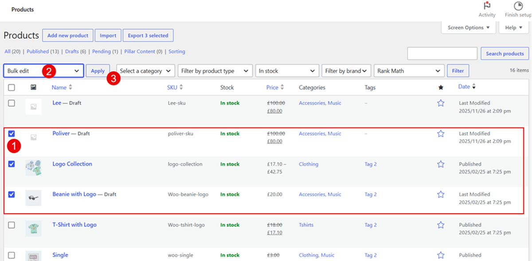Open the Poliver product link
Image resolution: width=532 pixels, height=261 pixels.
(61, 133)
